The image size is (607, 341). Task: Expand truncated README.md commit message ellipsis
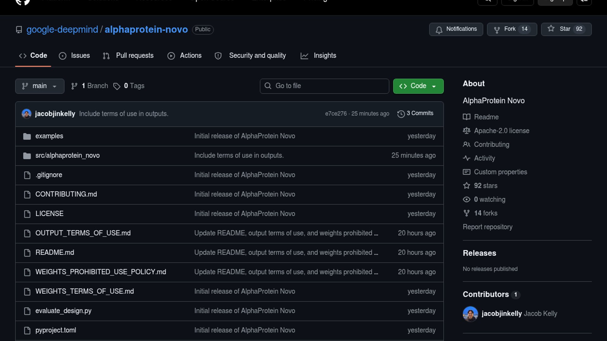coord(376,253)
